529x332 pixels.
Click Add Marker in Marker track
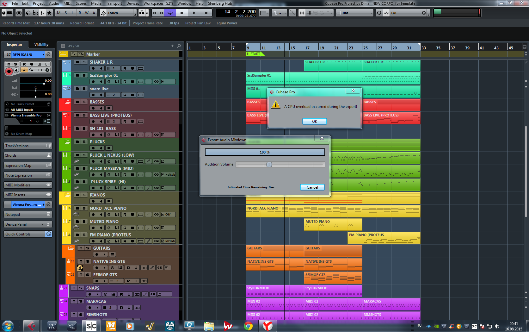coord(74,54)
